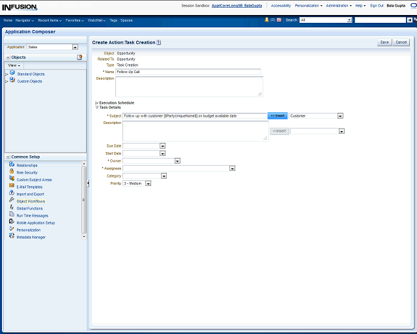Click the Name input field

[x=188, y=72]
